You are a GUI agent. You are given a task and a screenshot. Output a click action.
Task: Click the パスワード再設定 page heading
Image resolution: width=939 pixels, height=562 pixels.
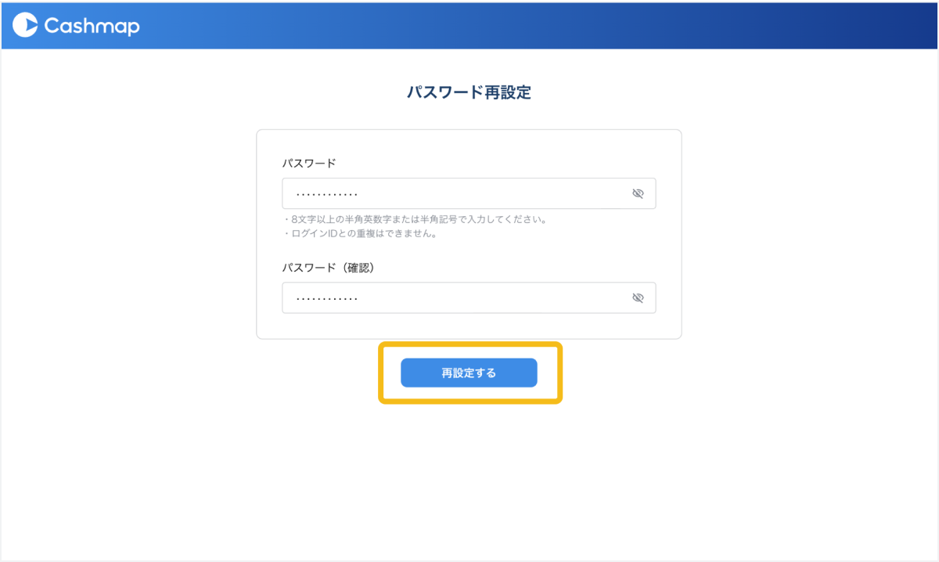click(x=469, y=92)
